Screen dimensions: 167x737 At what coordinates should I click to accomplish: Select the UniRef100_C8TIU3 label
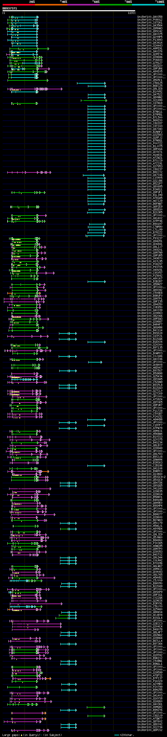coord(150,126)
